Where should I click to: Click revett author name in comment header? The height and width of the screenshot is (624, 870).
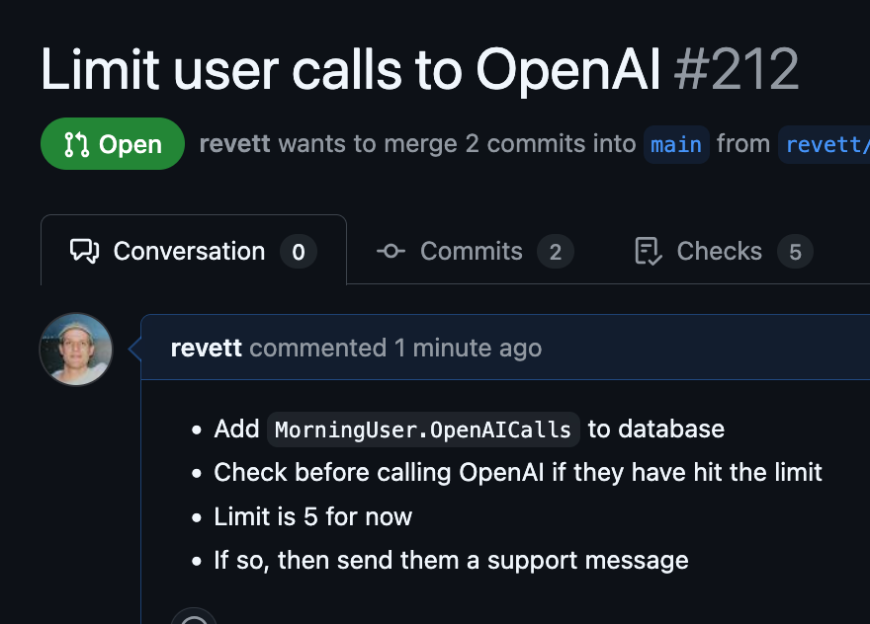click(x=207, y=348)
